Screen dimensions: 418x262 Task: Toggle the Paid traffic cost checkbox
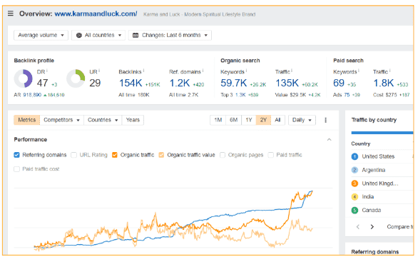click(16, 169)
